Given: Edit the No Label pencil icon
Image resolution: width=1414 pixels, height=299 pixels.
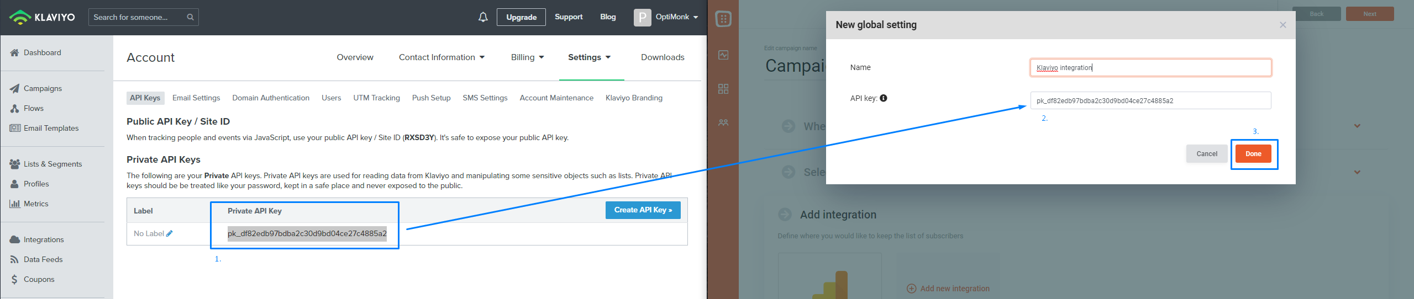Looking at the screenshot, I should coord(169,233).
